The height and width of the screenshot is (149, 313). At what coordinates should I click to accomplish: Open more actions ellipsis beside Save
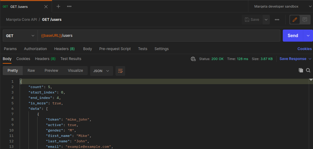tap(277, 19)
